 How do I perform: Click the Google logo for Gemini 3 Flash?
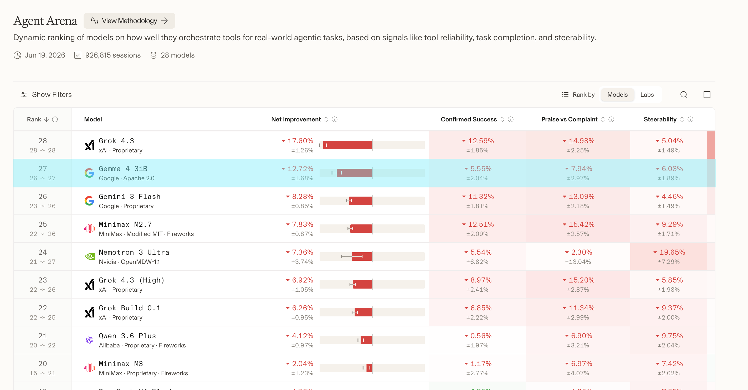pyautogui.click(x=89, y=201)
